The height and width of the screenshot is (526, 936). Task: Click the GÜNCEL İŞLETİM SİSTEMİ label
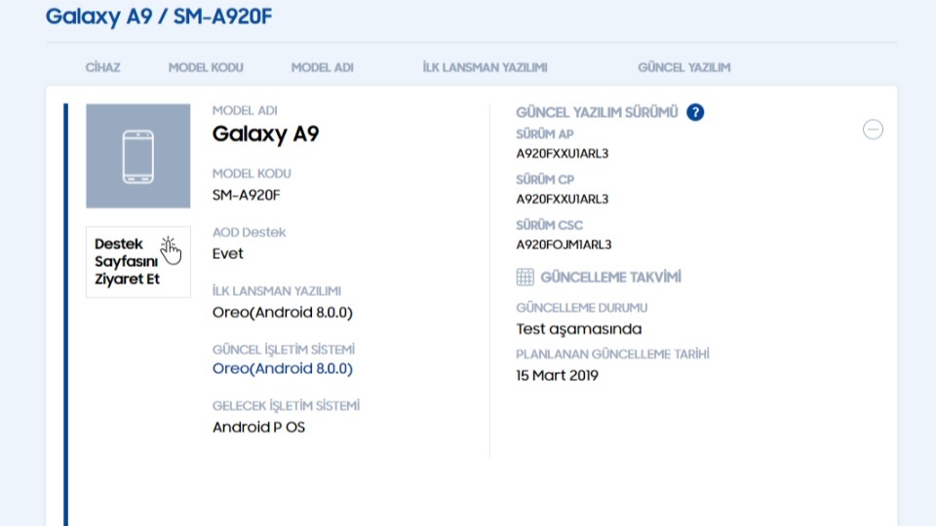point(284,349)
